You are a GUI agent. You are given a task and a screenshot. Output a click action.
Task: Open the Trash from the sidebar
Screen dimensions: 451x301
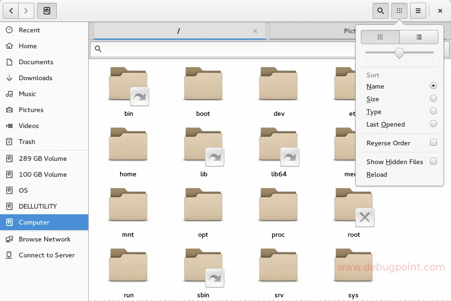coord(27,142)
